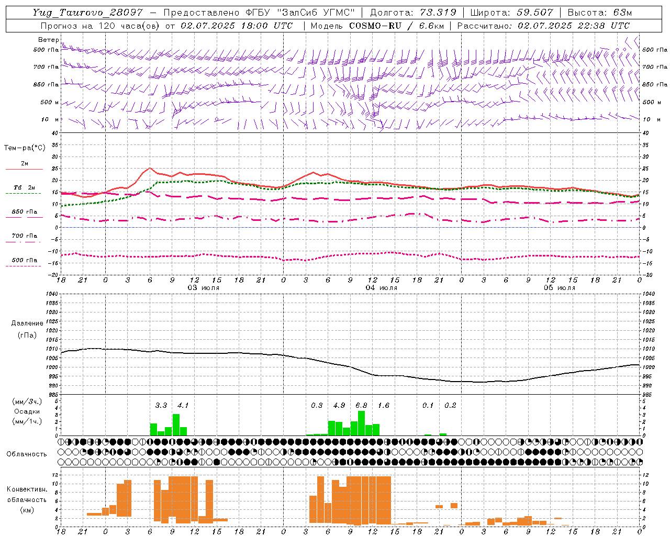Click the 3.3 precipitation total value
Screen dimensions: 670x536
(161, 406)
